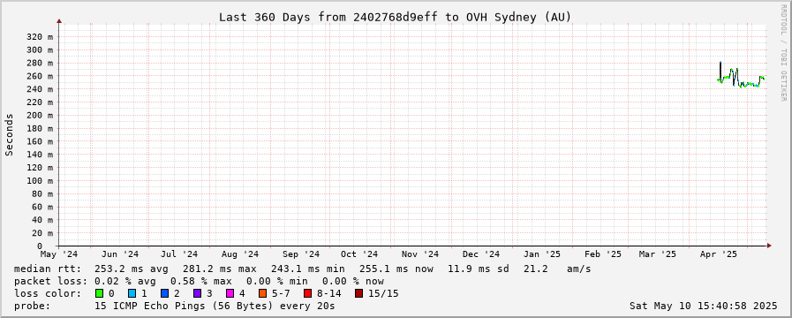The width and height of the screenshot is (792, 318).
Task: Click the '100 m' y-axis value
Action: click(x=40, y=180)
